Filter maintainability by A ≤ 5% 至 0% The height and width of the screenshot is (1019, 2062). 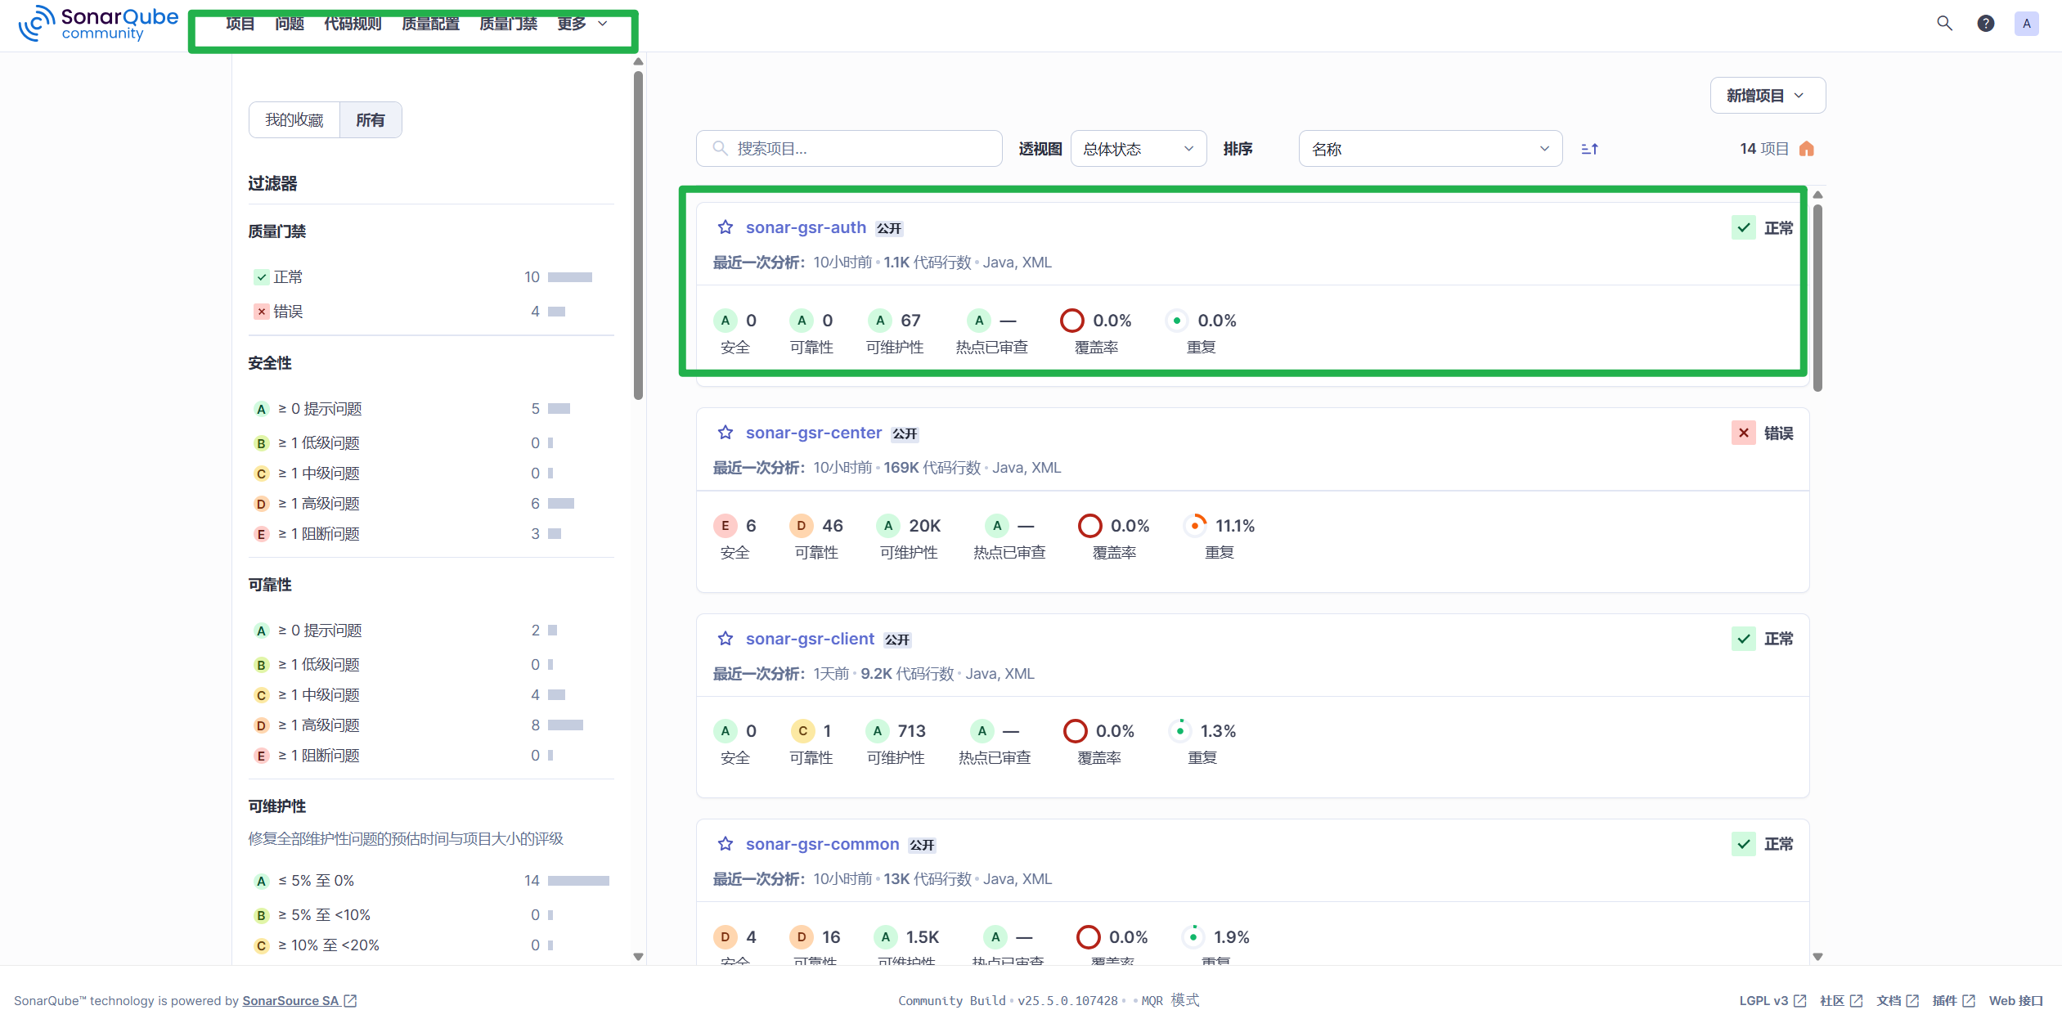click(431, 881)
